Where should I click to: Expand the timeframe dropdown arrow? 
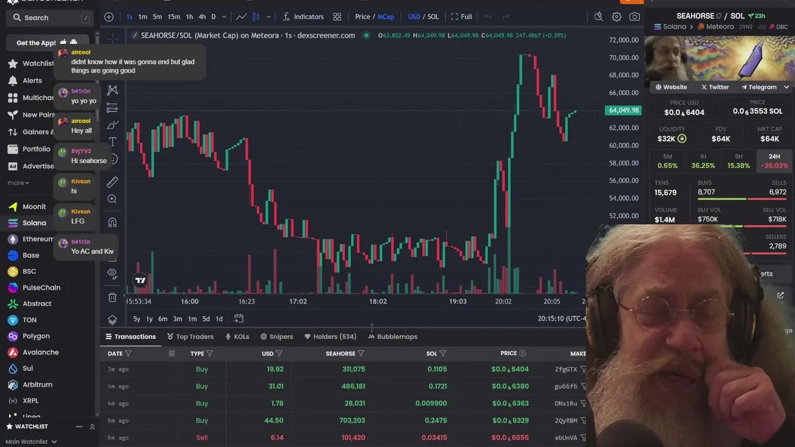[x=224, y=17]
